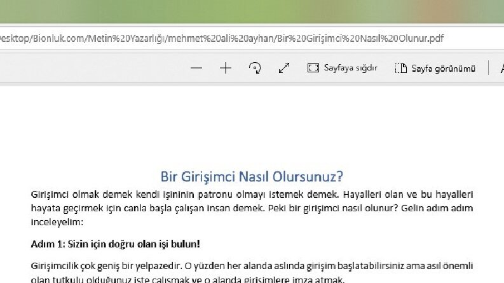Select the PDF file path in the address bar
The width and height of the screenshot is (504, 283).
tap(221, 39)
